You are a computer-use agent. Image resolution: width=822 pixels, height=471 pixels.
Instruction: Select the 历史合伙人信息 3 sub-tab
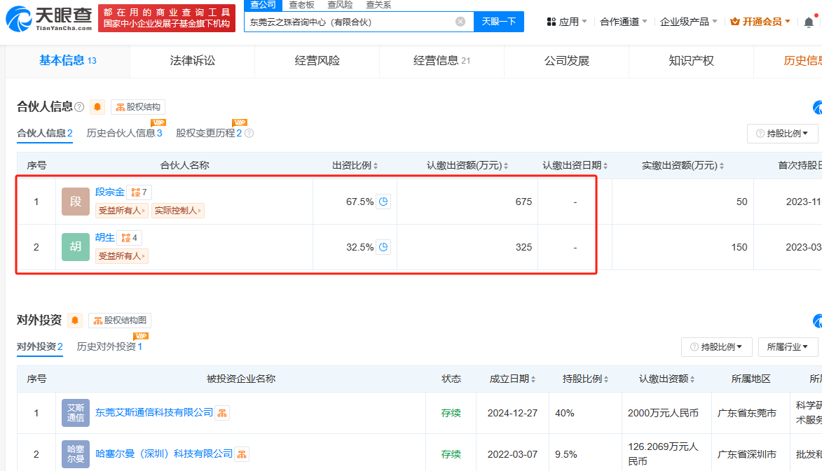click(124, 133)
